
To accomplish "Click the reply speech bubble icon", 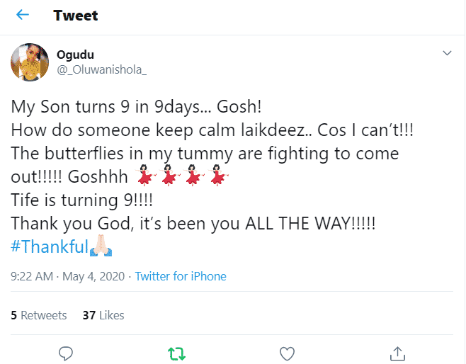I will pyautogui.click(x=66, y=352).
